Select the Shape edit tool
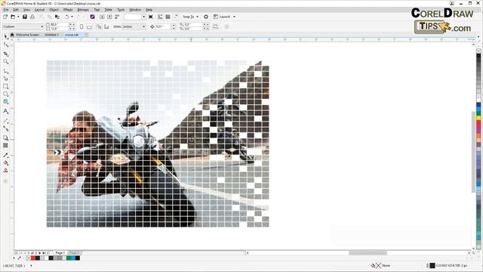 click(x=5, y=45)
